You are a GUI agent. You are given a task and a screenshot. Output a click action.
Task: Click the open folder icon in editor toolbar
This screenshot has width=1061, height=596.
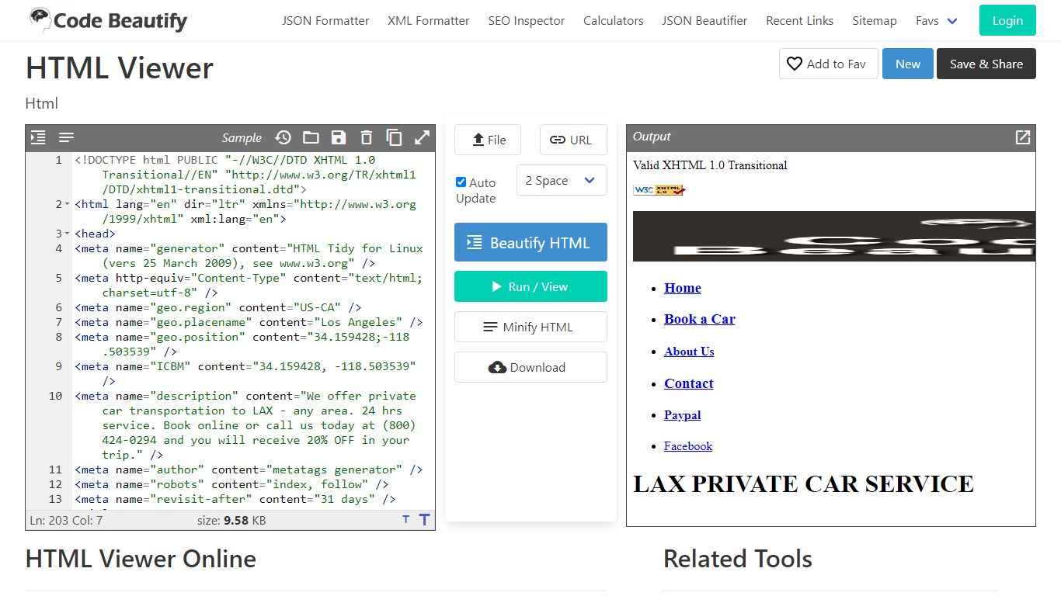[x=311, y=137]
